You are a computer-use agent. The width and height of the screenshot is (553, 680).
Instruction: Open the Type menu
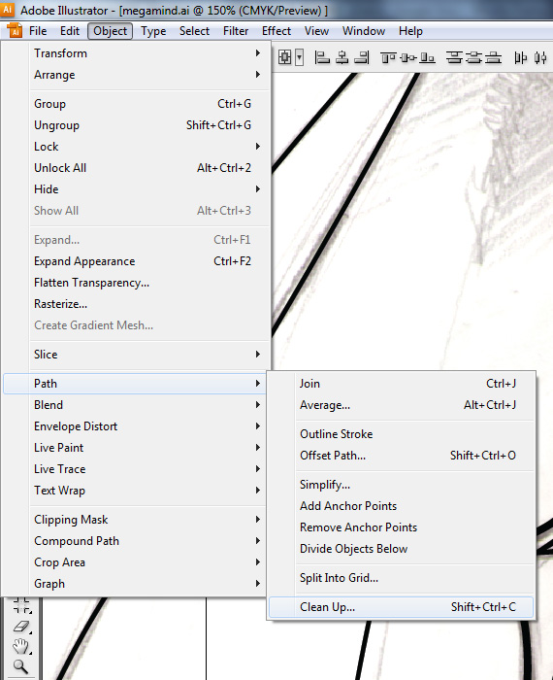153,31
